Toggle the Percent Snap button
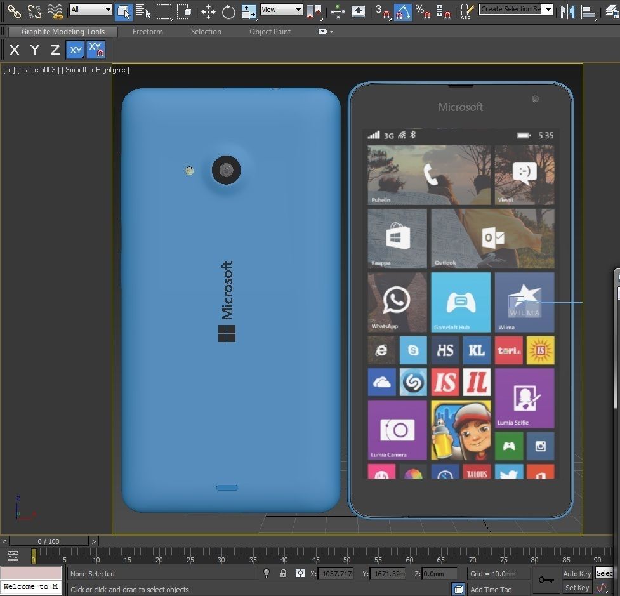Image resolution: width=620 pixels, height=596 pixels. [x=423, y=12]
